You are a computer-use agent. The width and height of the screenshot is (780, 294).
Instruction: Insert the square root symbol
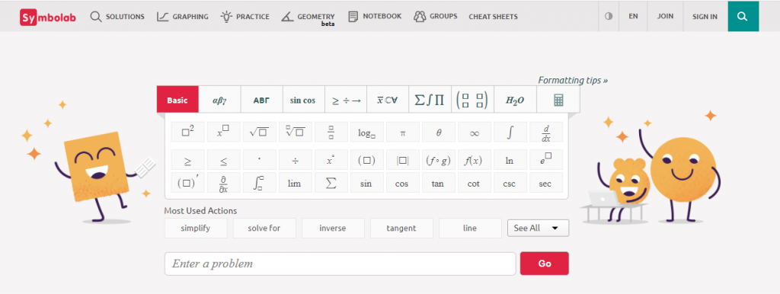259,133
